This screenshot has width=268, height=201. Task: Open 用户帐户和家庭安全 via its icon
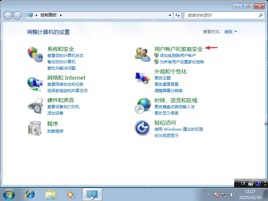(142, 54)
